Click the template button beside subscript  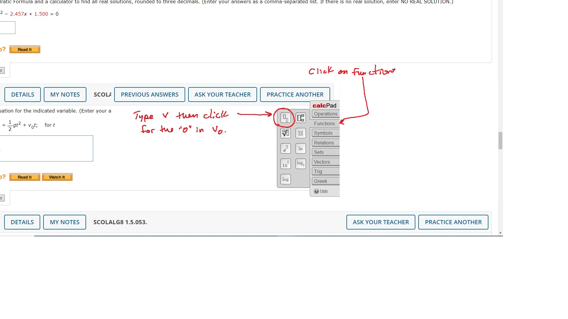pyautogui.click(x=301, y=118)
